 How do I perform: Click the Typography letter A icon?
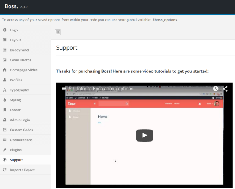[5, 90]
